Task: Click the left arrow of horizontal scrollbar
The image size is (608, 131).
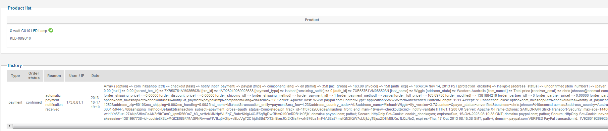Action: [x=9, y=126]
